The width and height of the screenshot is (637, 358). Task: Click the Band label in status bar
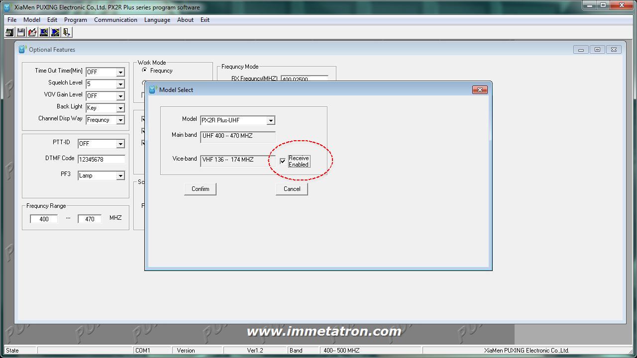point(296,351)
